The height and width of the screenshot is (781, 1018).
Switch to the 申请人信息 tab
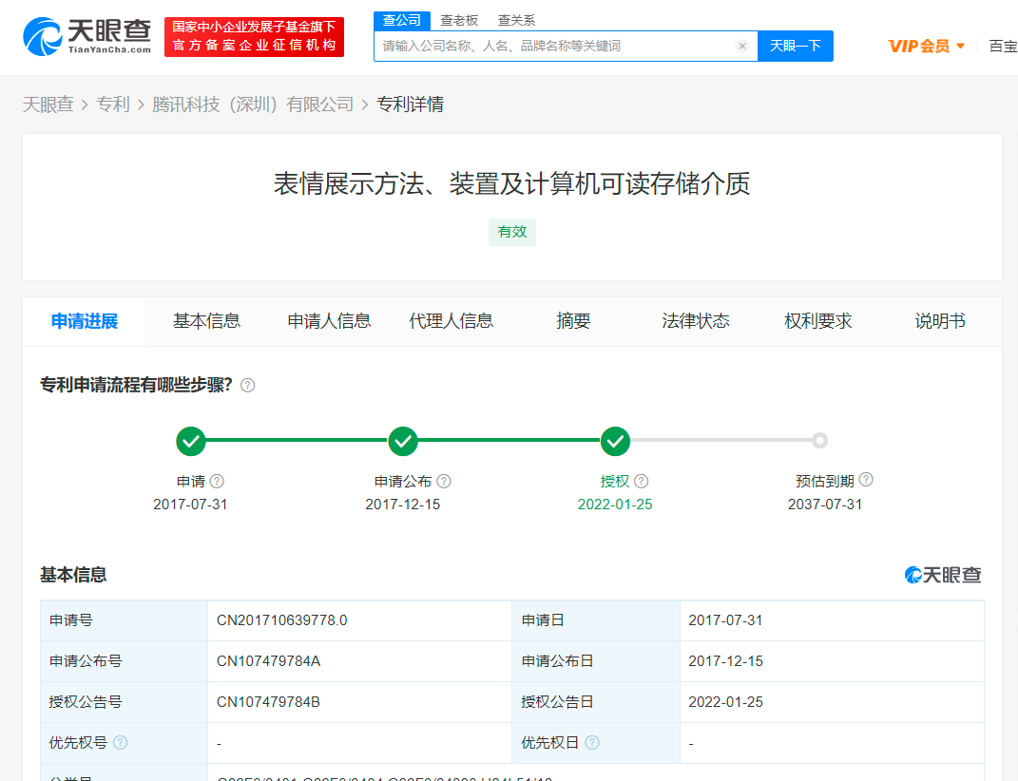point(329,321)
